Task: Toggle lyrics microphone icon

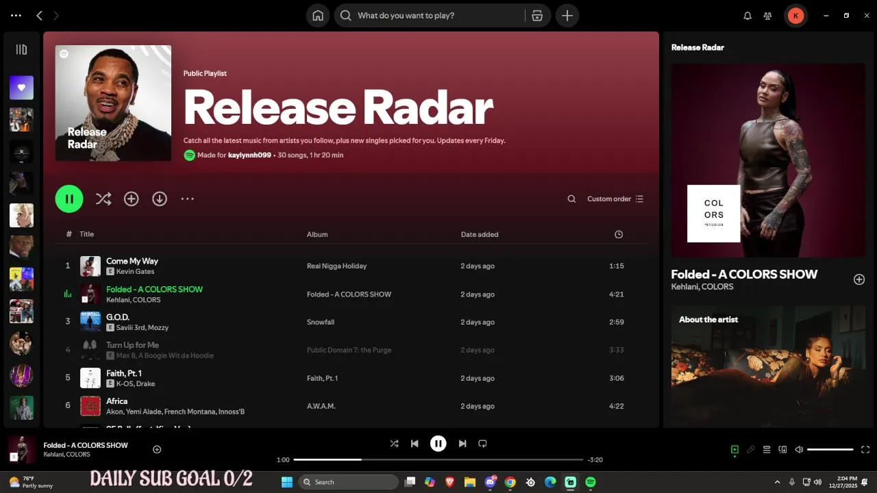Action: 751,450
